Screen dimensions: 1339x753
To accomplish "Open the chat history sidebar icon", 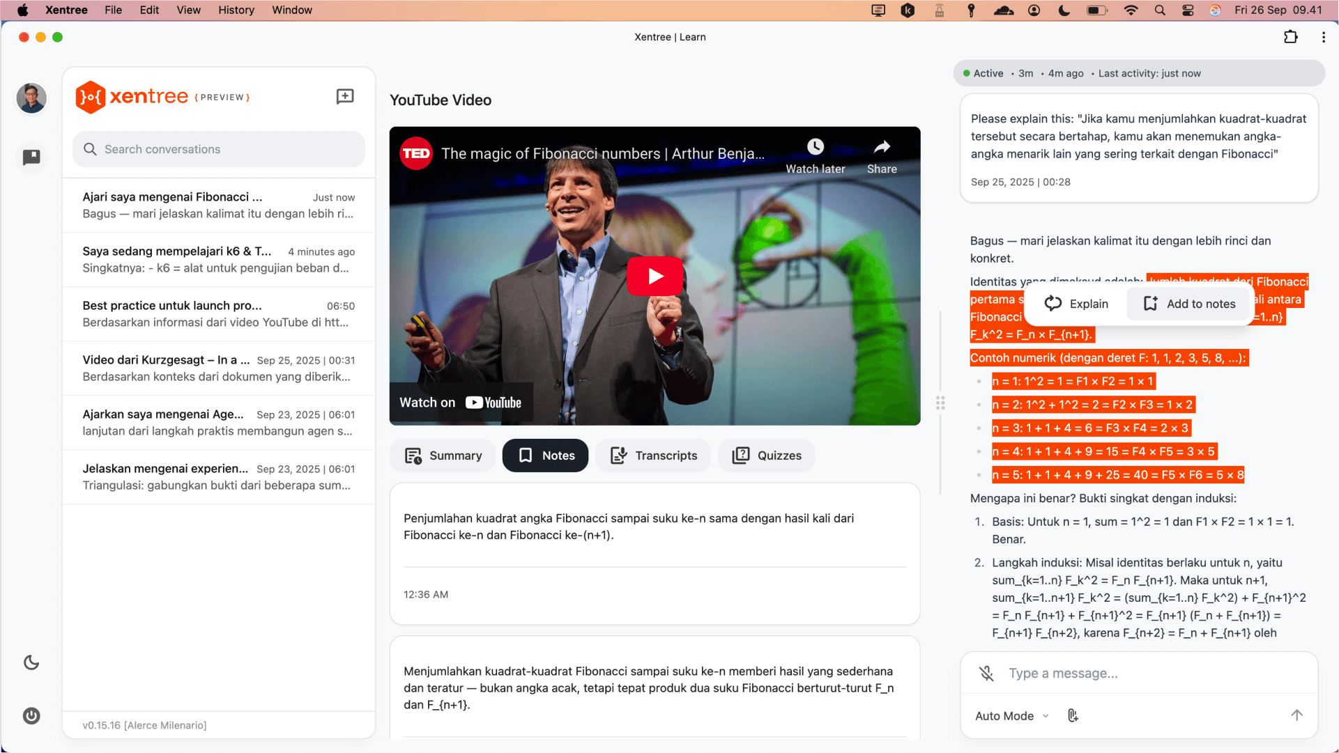I will 31,157.
